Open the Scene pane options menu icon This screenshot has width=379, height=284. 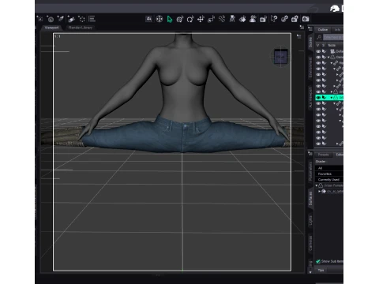point(310,28)
